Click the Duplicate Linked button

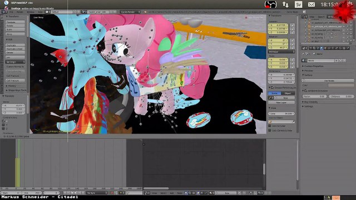(x=15, y=49)
